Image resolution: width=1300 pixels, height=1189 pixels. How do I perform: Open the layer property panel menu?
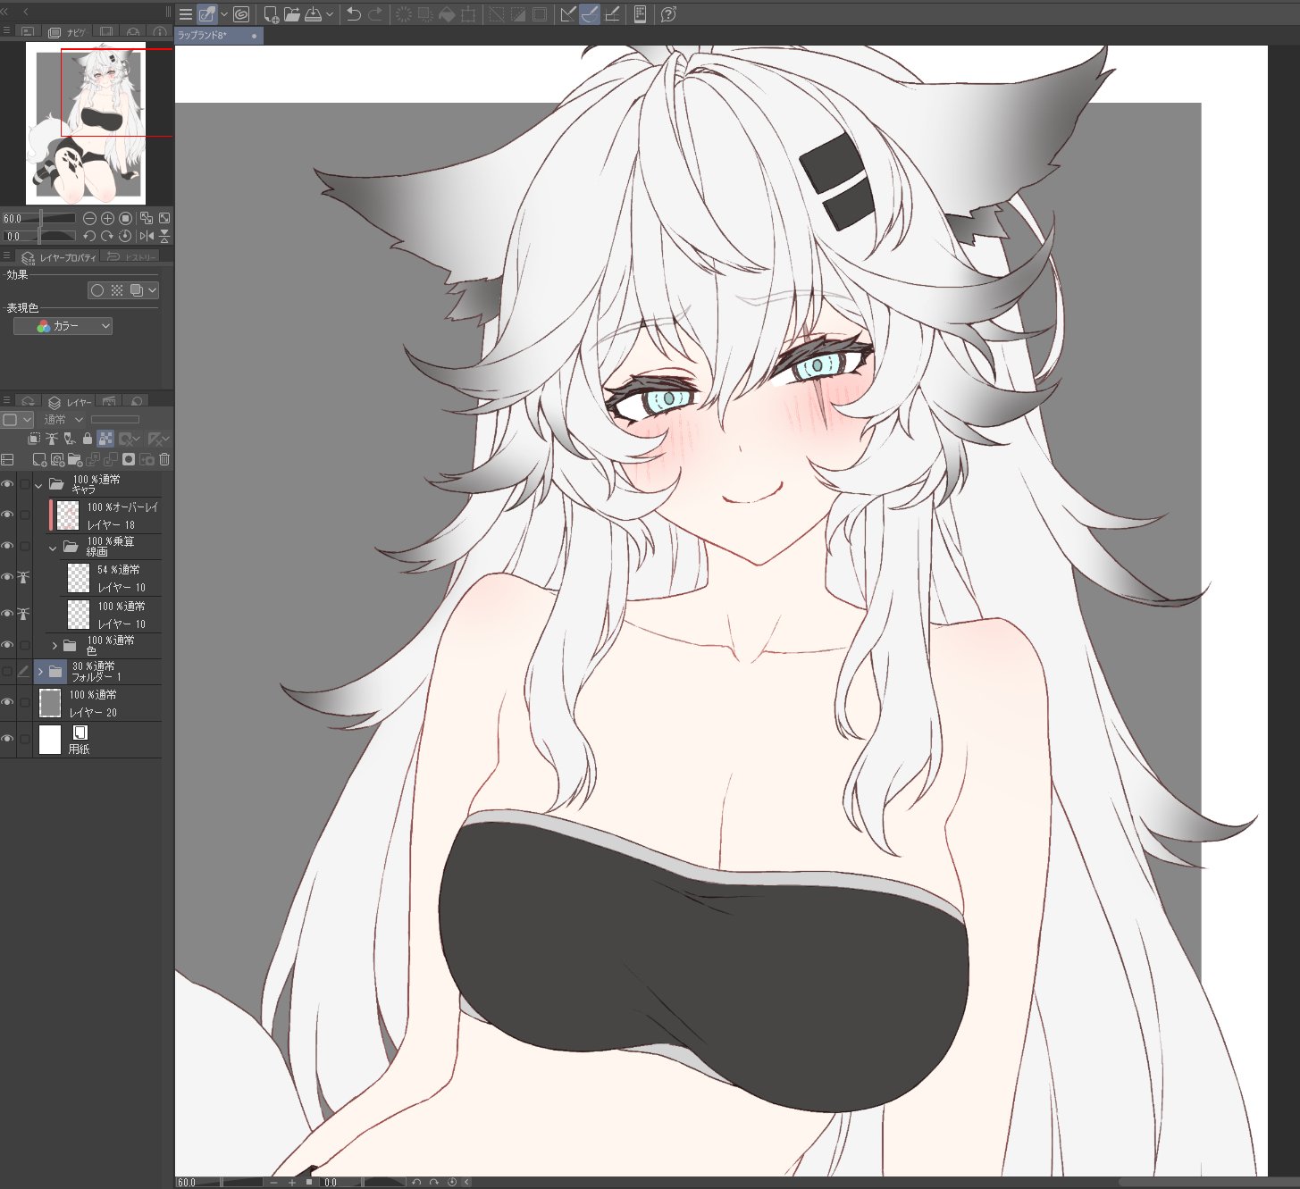7,257
